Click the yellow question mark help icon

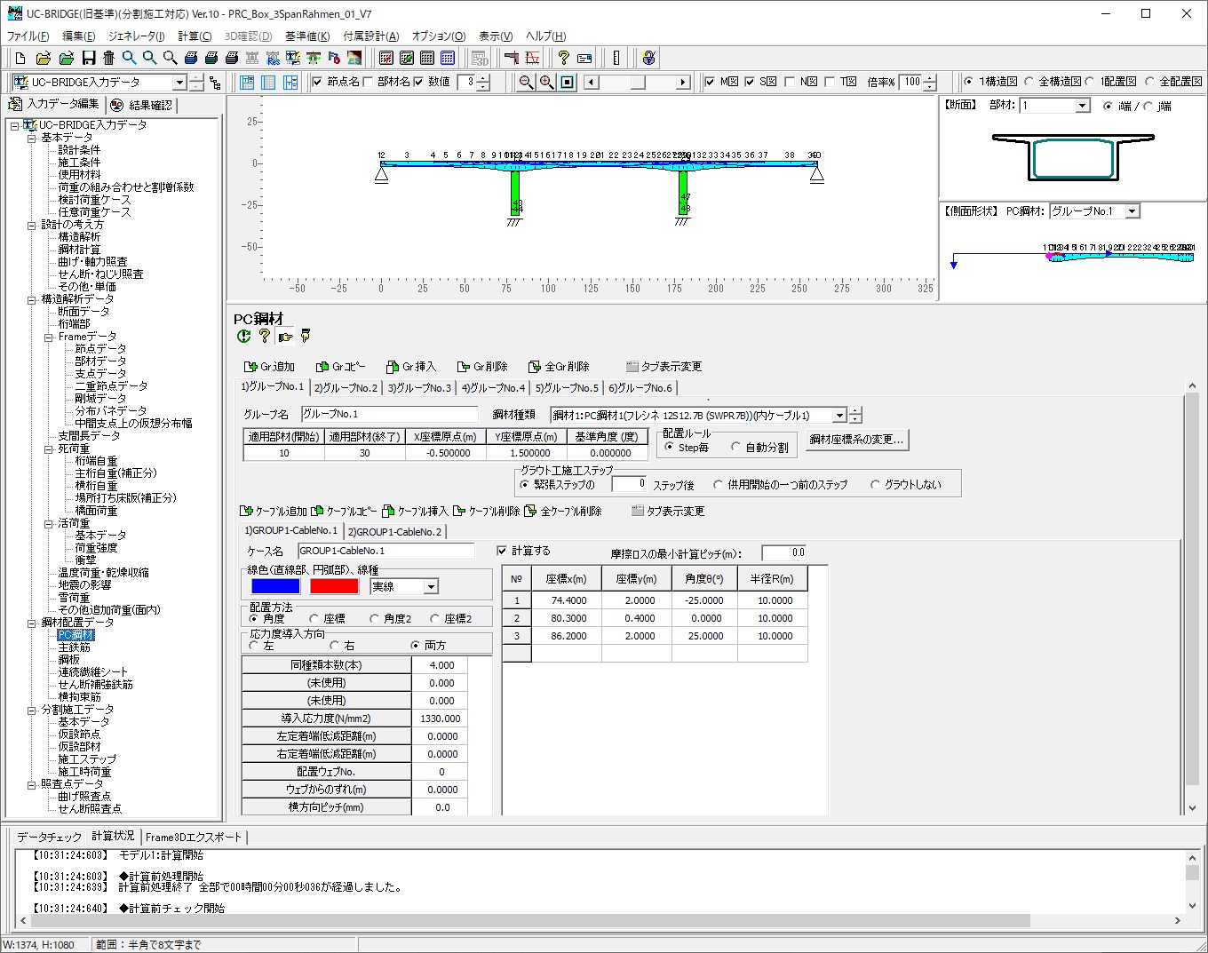[563, 59]
